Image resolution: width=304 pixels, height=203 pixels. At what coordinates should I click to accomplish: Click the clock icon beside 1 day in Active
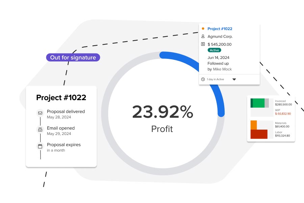[203, 79]
